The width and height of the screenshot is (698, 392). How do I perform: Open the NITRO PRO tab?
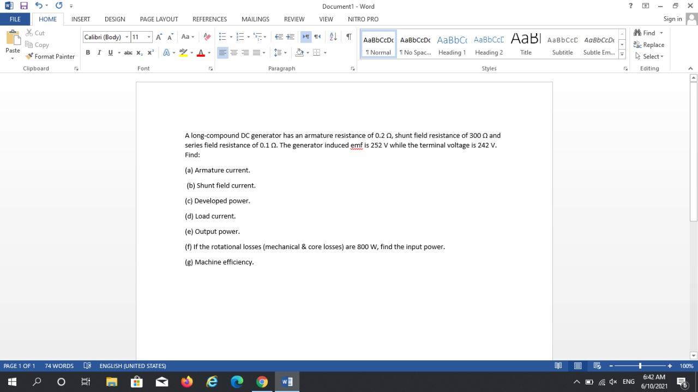[363, 19]
